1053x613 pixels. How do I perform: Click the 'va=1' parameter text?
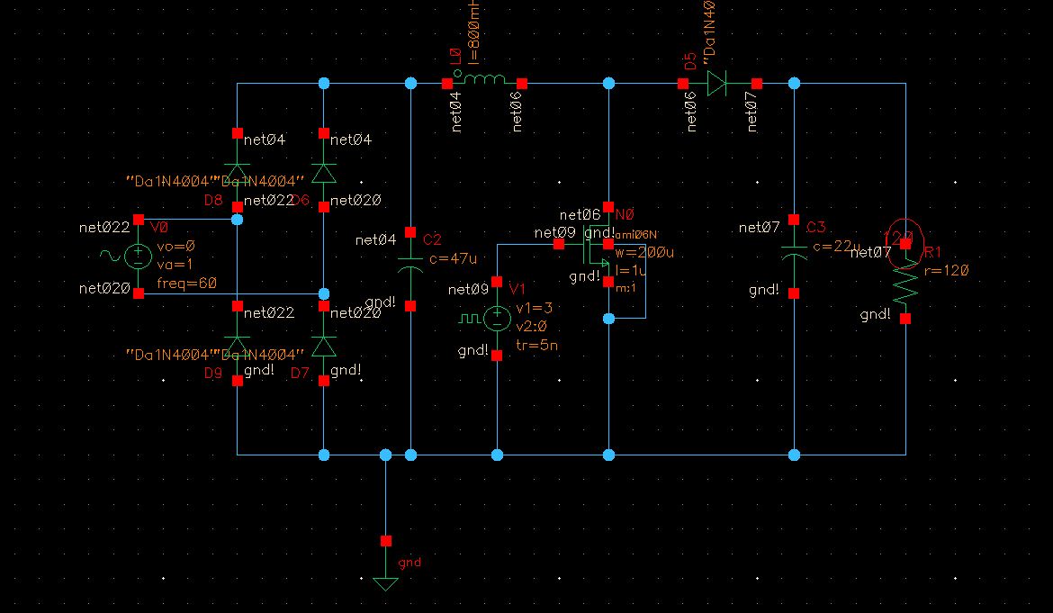(x=175, y=265)
